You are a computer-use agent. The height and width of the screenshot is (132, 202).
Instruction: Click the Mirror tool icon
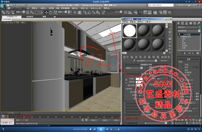click(125, 12)
